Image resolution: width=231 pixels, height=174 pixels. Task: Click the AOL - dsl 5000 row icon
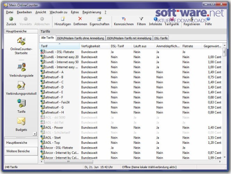click(42, 117)
